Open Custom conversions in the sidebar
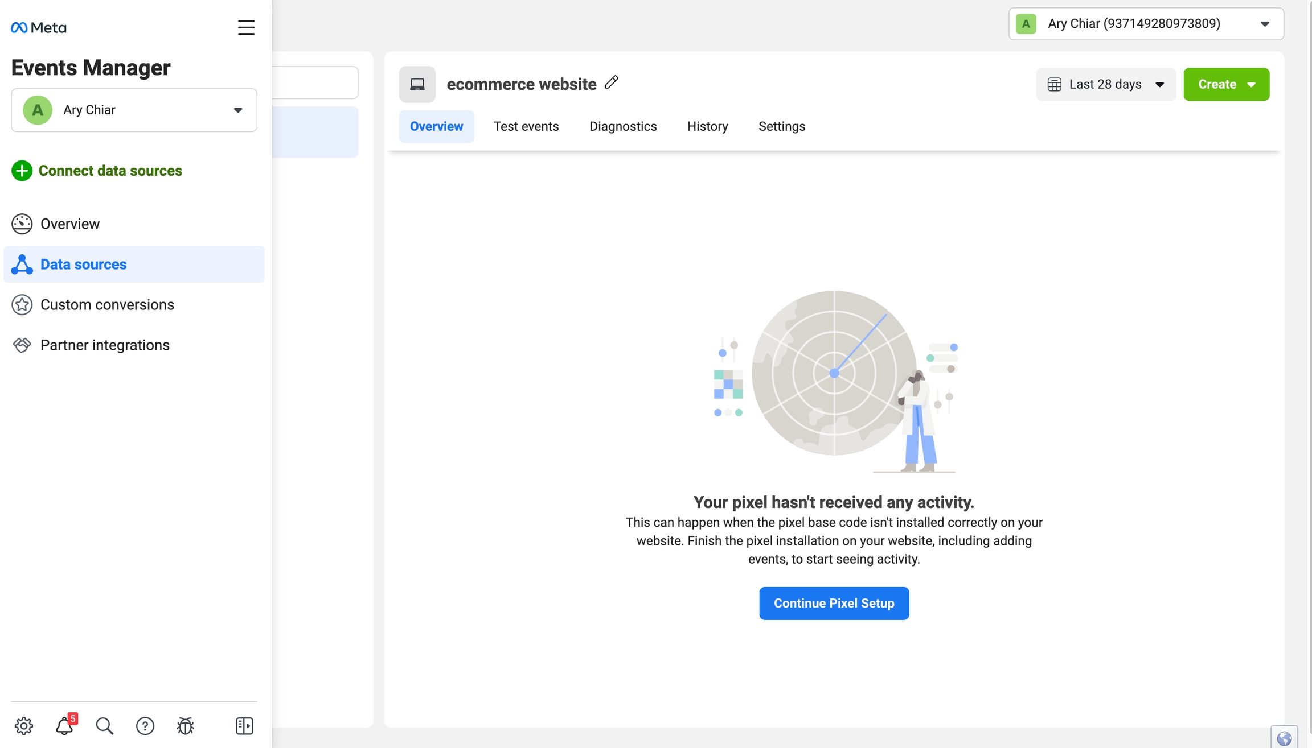This screenshot has width=1312, height=748. (107, 305)
